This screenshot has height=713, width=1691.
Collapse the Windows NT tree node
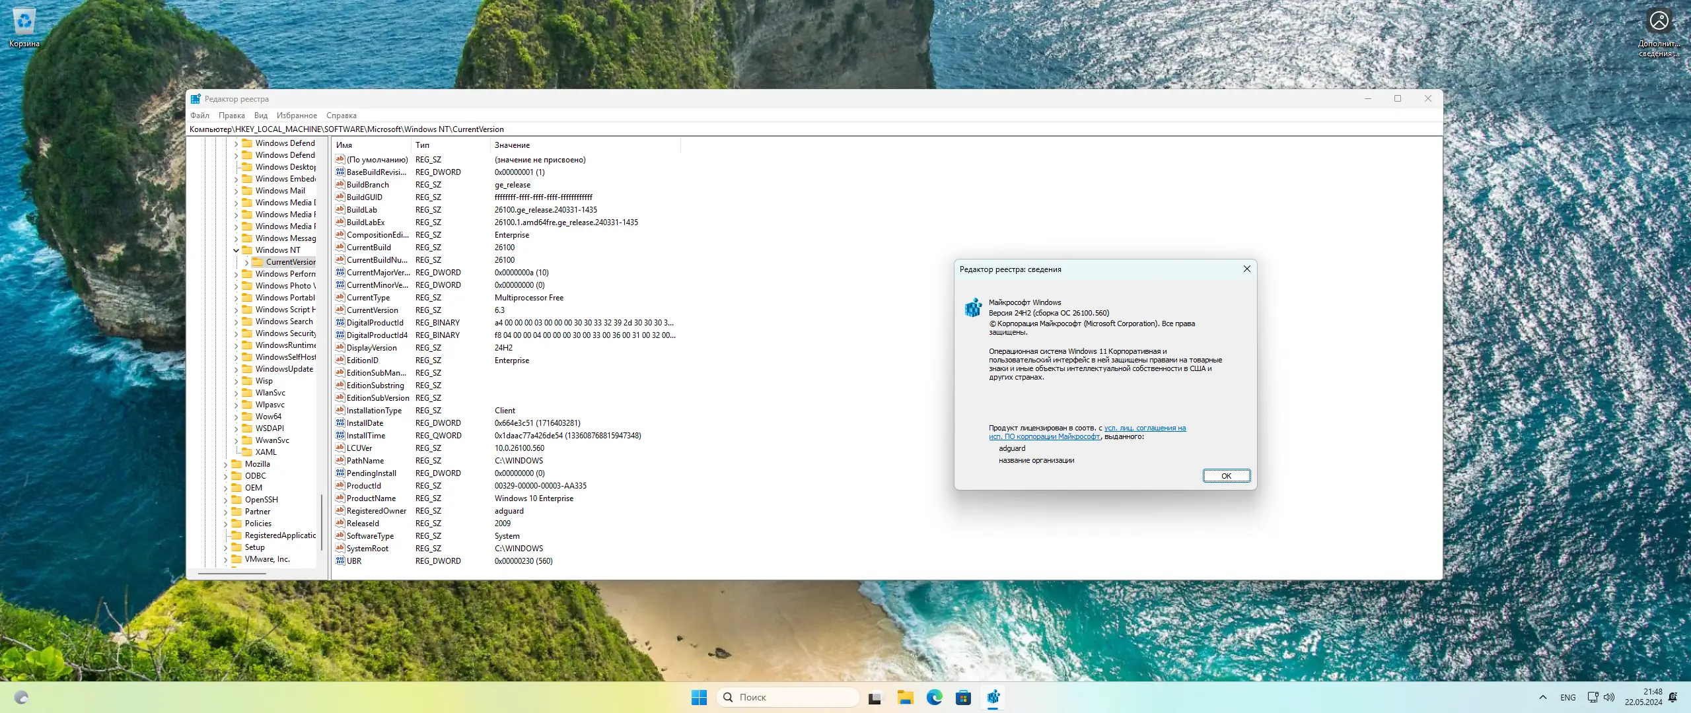pos(236,250)
